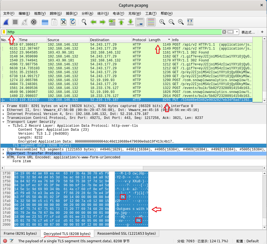Click the find packet magnifier icon
This screenshot has width=267, height=244.
pyautogui.click(x=84, y=22)
